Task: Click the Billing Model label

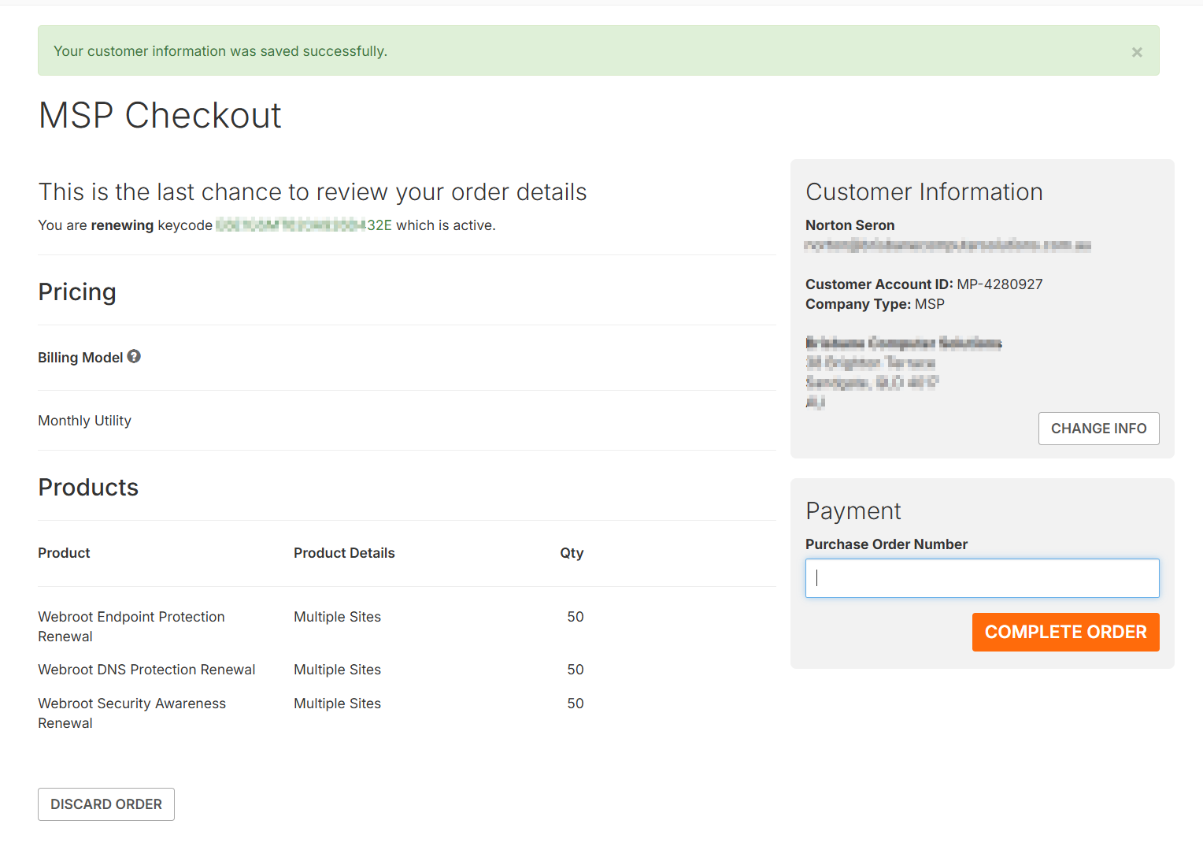Action: pyautogui.click(x=80, y=358)
